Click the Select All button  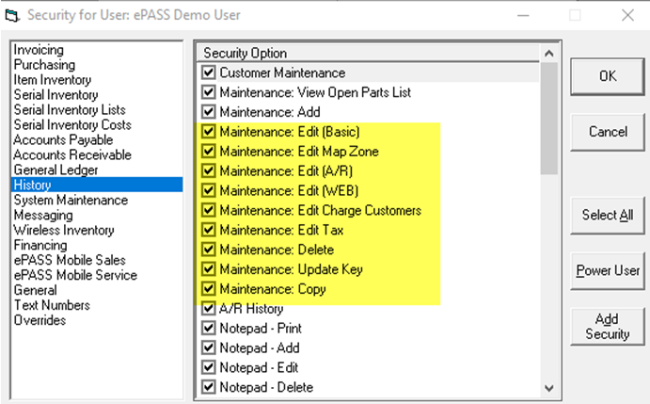608,215
